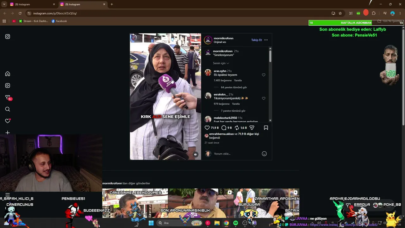
Task: Click the install app icon in address bar
Action: pyautogui.click(x=333, y=13)
